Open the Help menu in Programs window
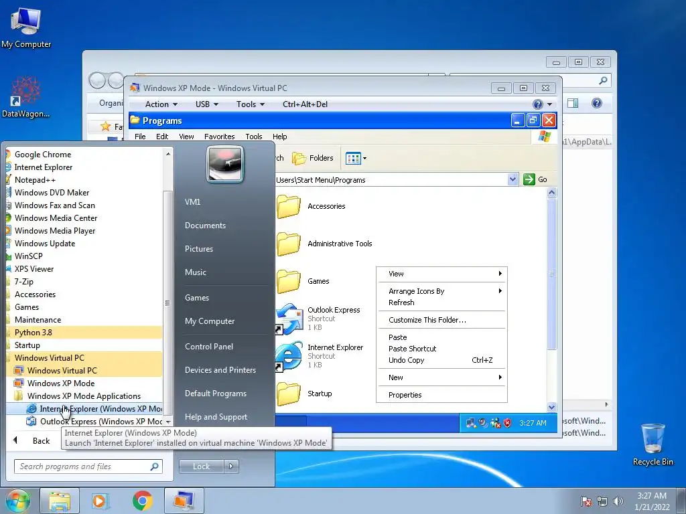Image resolution: width=686 pixels, height=514 pixels. [x=279, y=137]
